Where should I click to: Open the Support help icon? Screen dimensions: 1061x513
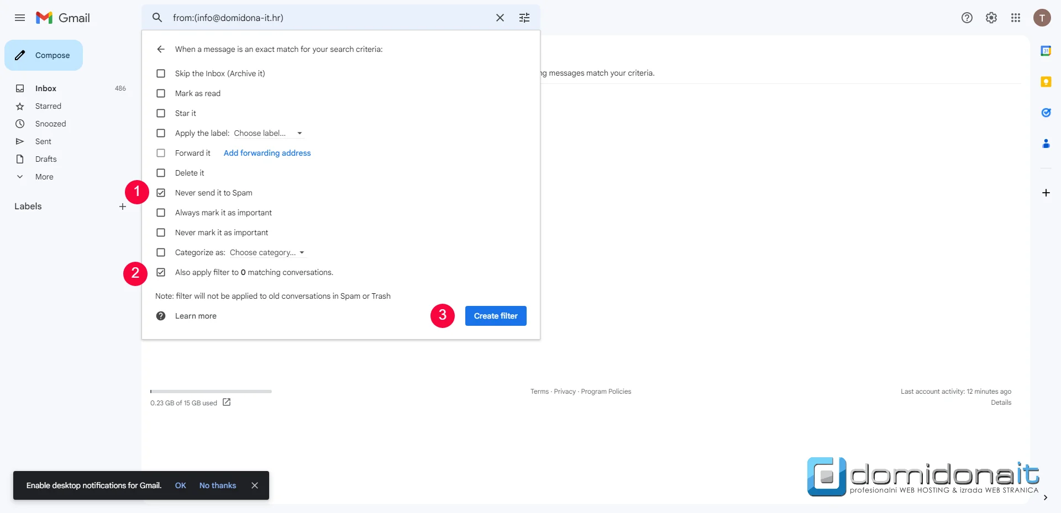(x=967, y=18)
